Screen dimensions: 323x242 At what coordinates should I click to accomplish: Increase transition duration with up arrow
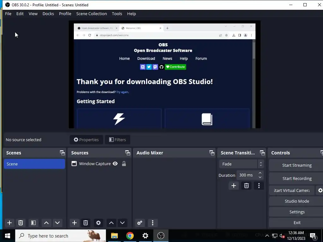260,173
